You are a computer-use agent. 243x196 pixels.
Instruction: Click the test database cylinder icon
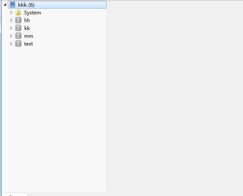[x=18, y=43]
